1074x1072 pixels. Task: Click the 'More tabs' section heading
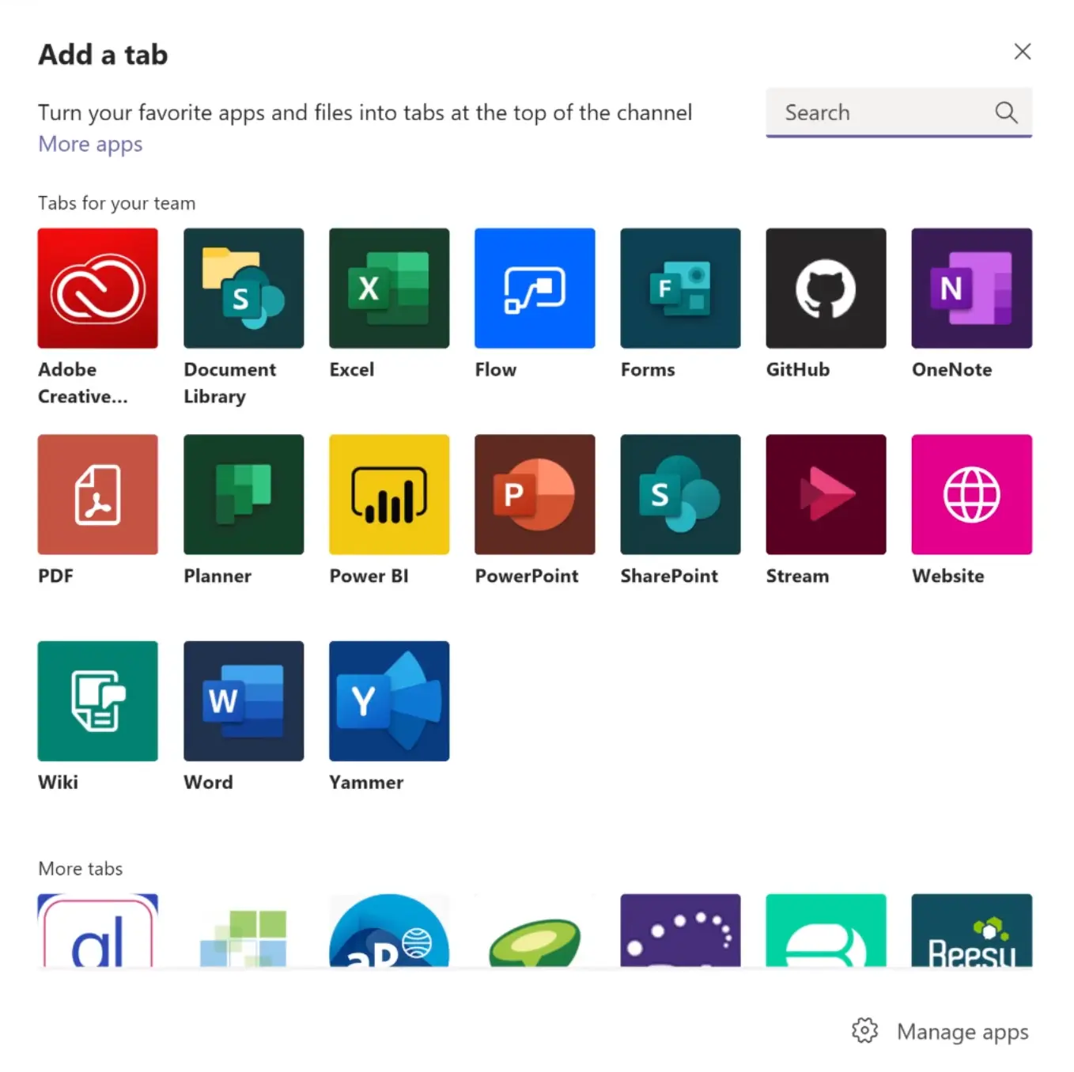[x=80, y=869]
